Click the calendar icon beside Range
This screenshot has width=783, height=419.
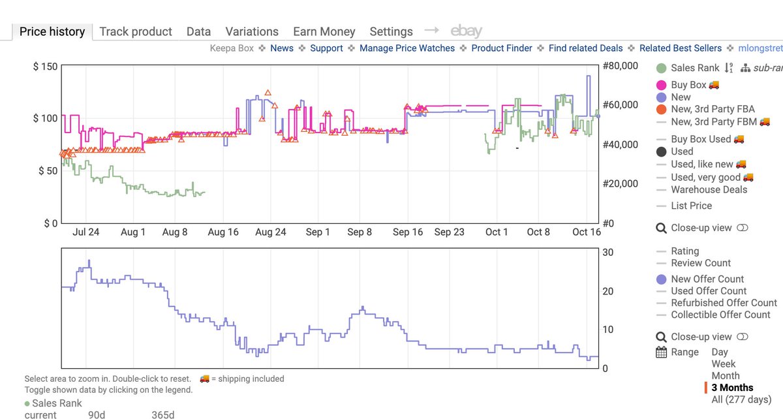pyautogui.click(x=660, y=352)
